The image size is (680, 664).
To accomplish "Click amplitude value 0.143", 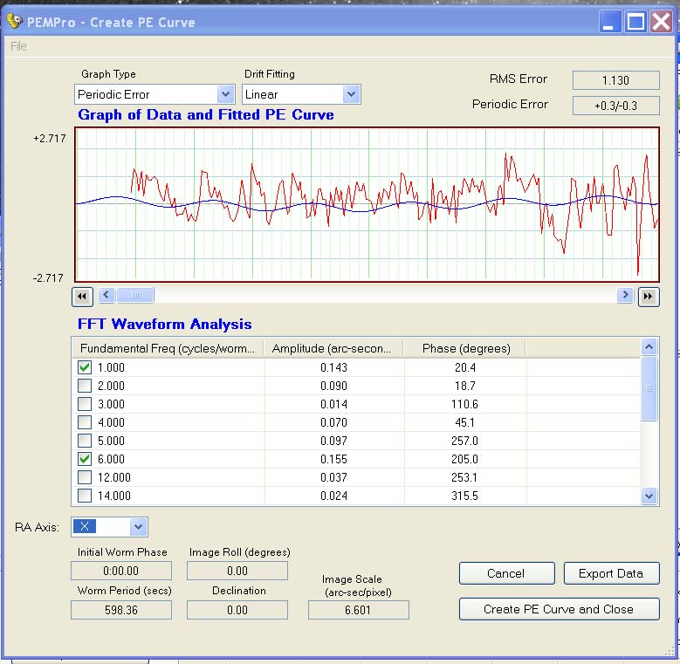I will pyautogui.click(x=334, y=367).
